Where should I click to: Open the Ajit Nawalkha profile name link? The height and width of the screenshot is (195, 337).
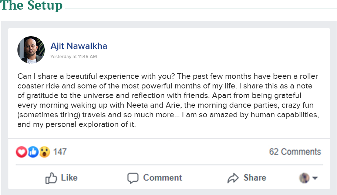[x=79, y=46]
